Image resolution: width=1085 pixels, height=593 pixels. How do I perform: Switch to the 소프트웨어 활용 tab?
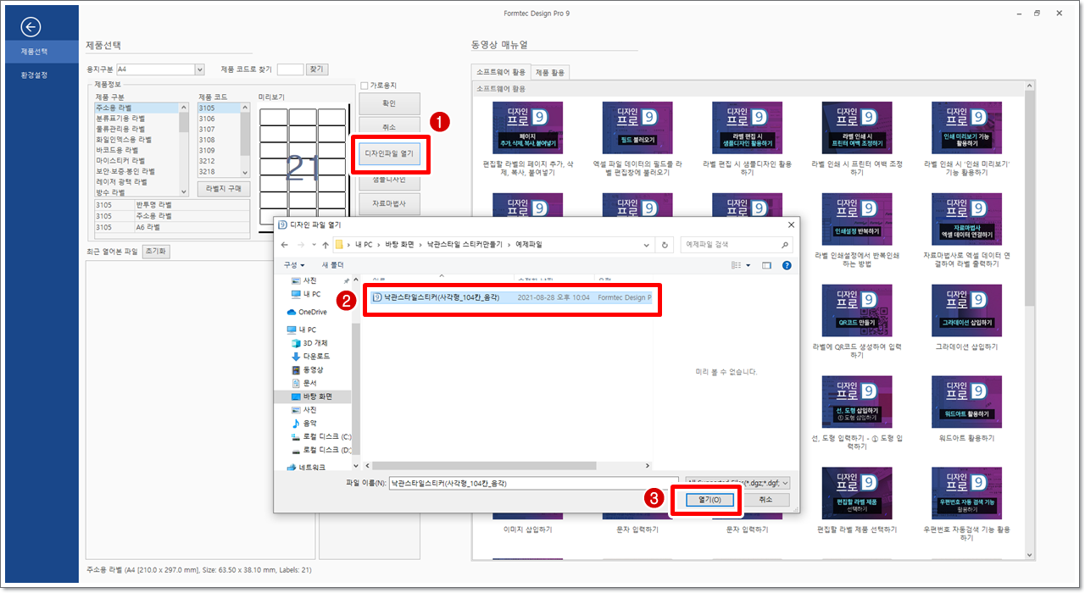(x=501, y=72)
